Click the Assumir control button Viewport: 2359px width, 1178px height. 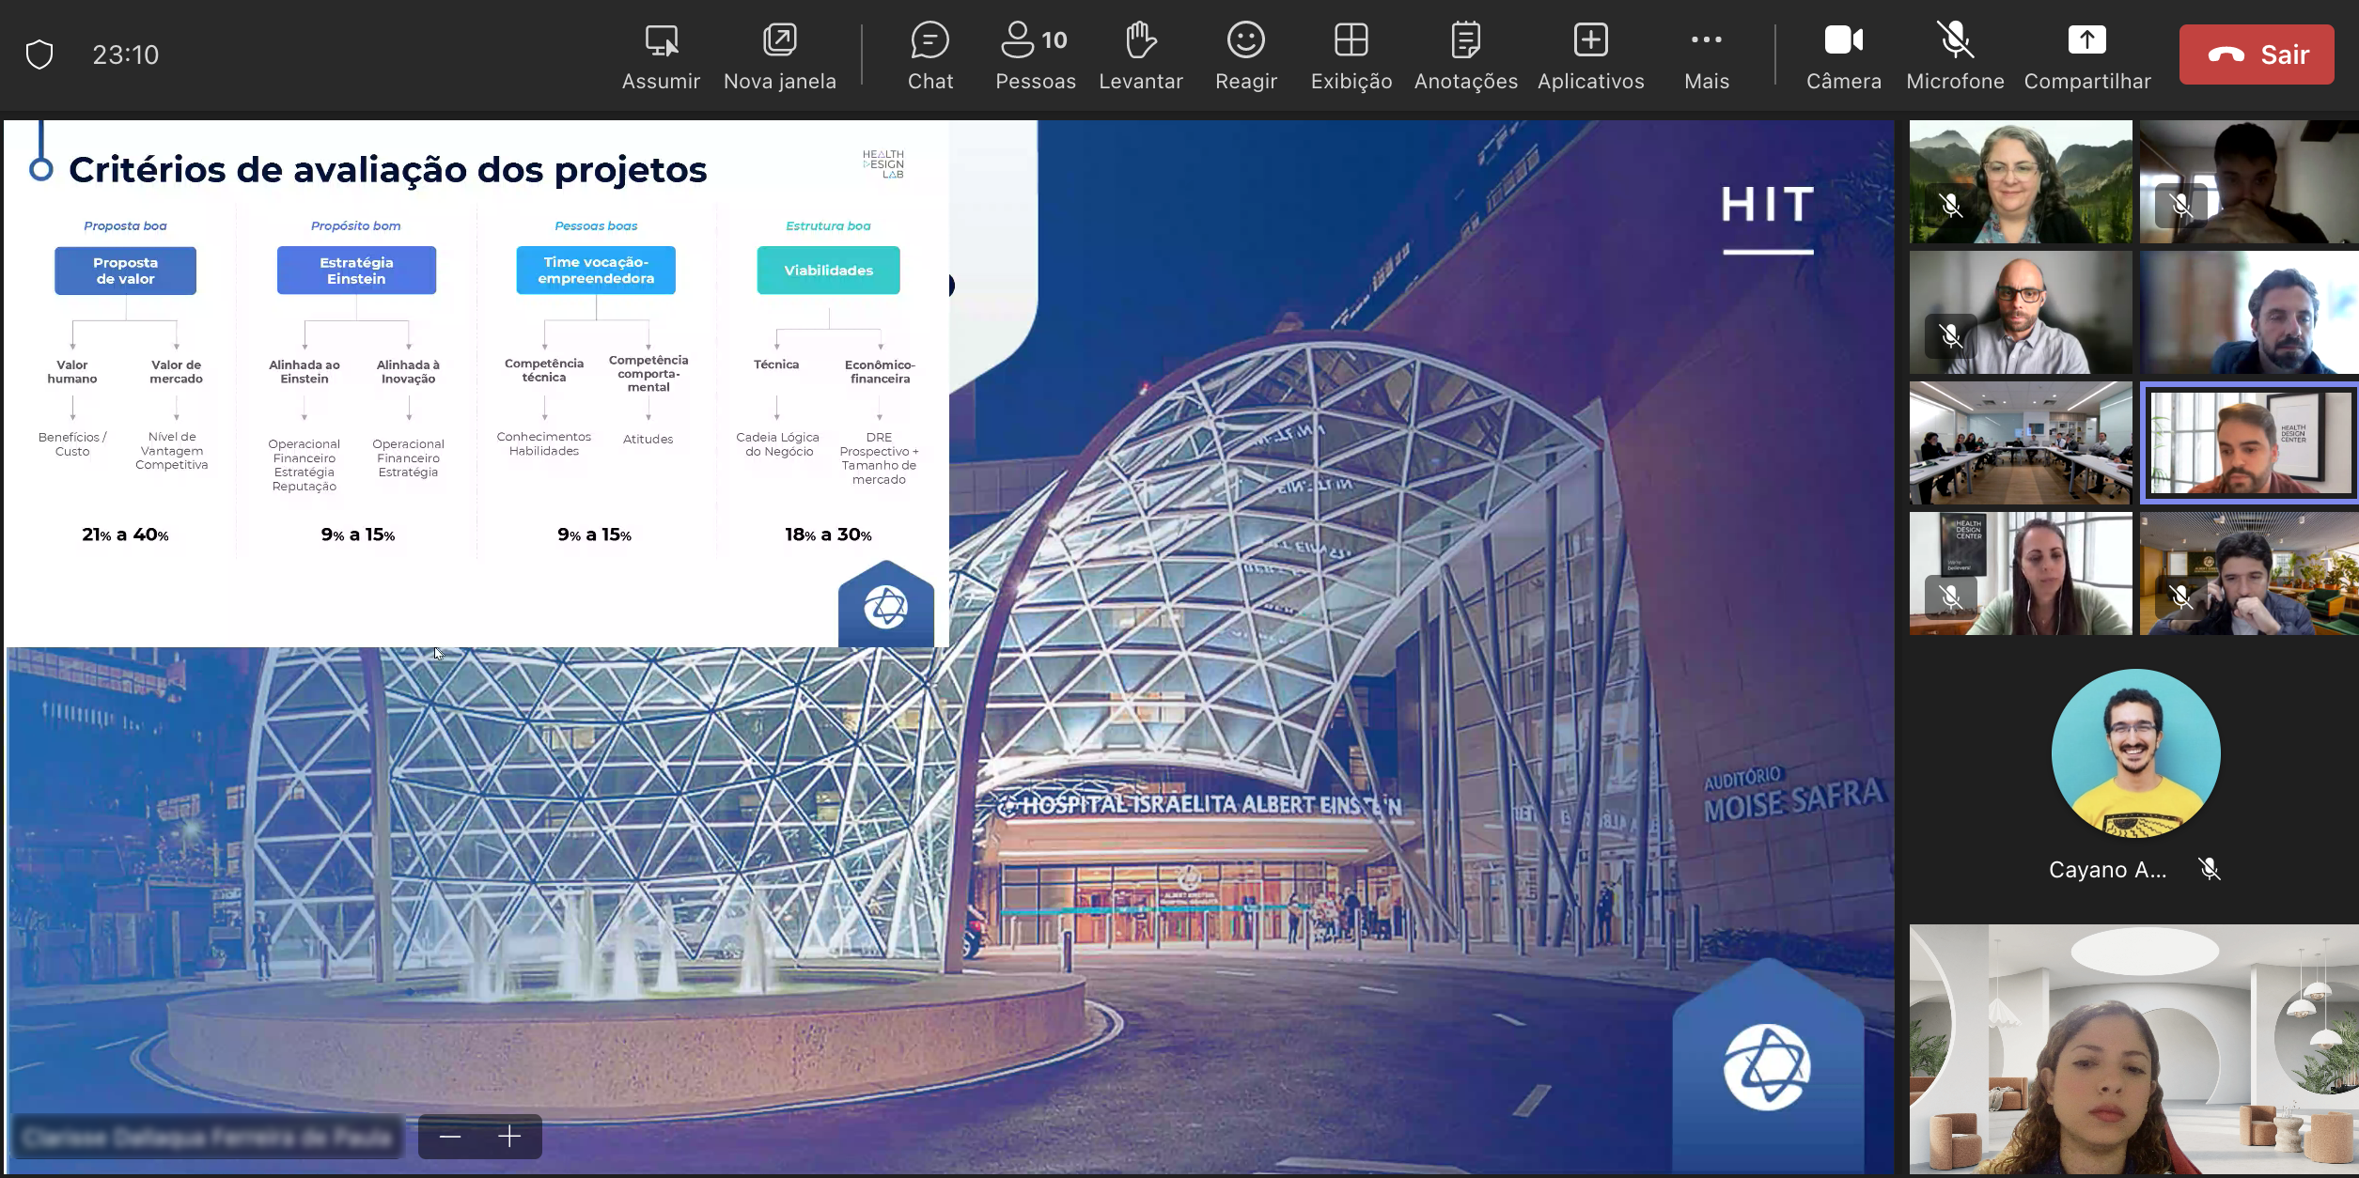click(661, 56)
